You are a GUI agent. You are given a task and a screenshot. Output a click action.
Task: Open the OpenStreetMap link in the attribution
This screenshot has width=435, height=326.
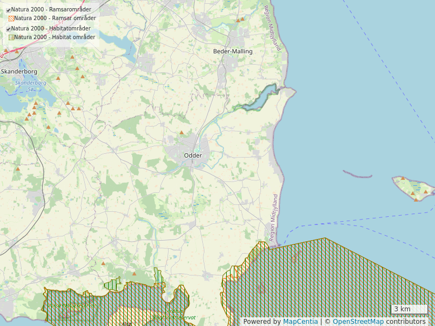358,322
